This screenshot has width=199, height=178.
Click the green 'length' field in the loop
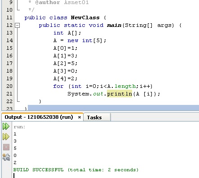tap(125, 86)
